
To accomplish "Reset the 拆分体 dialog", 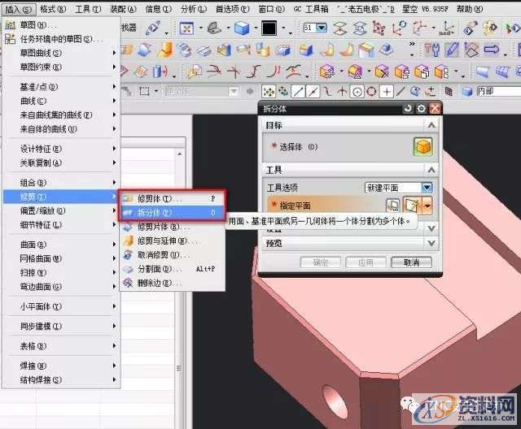I will tap(407, 108).
